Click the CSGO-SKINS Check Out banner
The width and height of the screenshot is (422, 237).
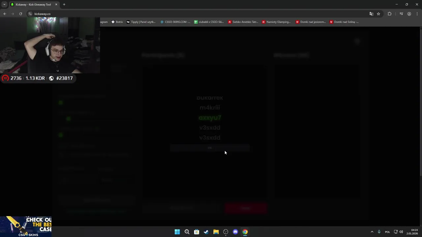tap(26, 226)
